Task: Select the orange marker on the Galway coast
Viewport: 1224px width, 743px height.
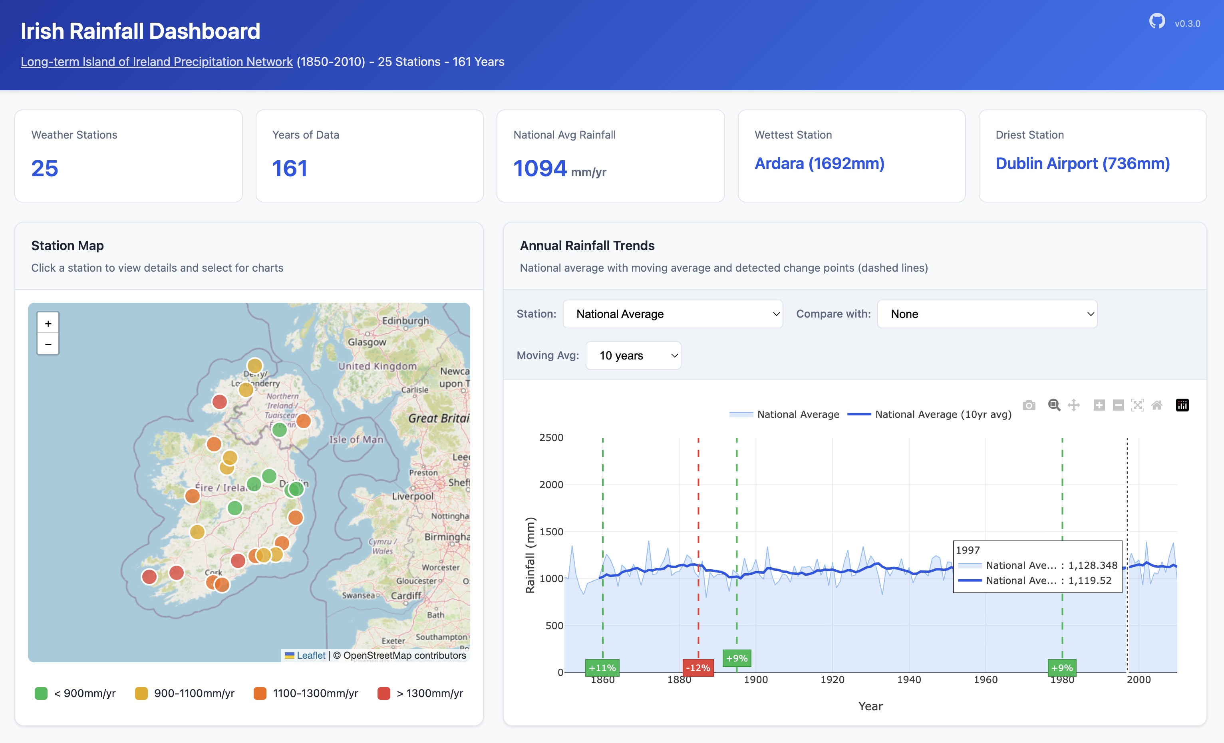Action: pos(192,496)
